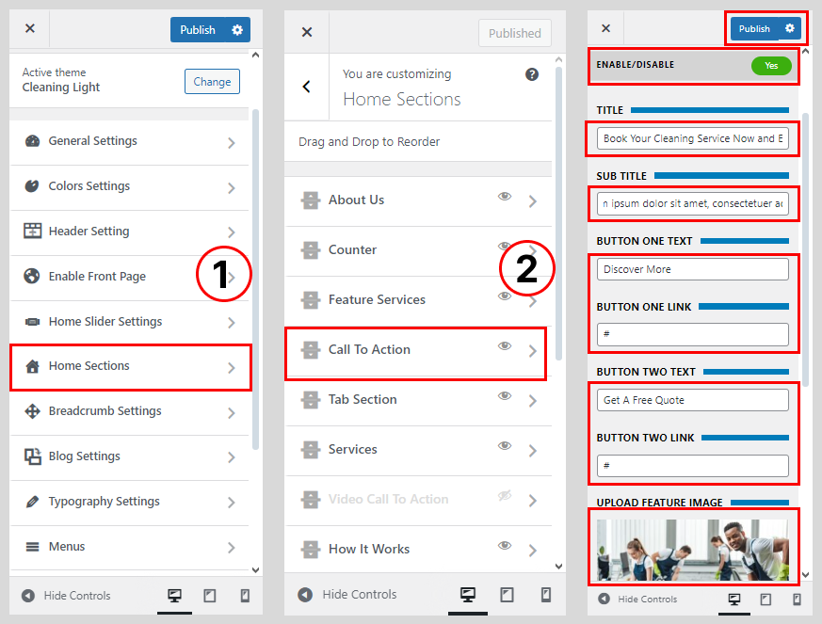Hide the About Us section eye icon
This screenshot has height=624, width=822.
click(x=505, y=197)
